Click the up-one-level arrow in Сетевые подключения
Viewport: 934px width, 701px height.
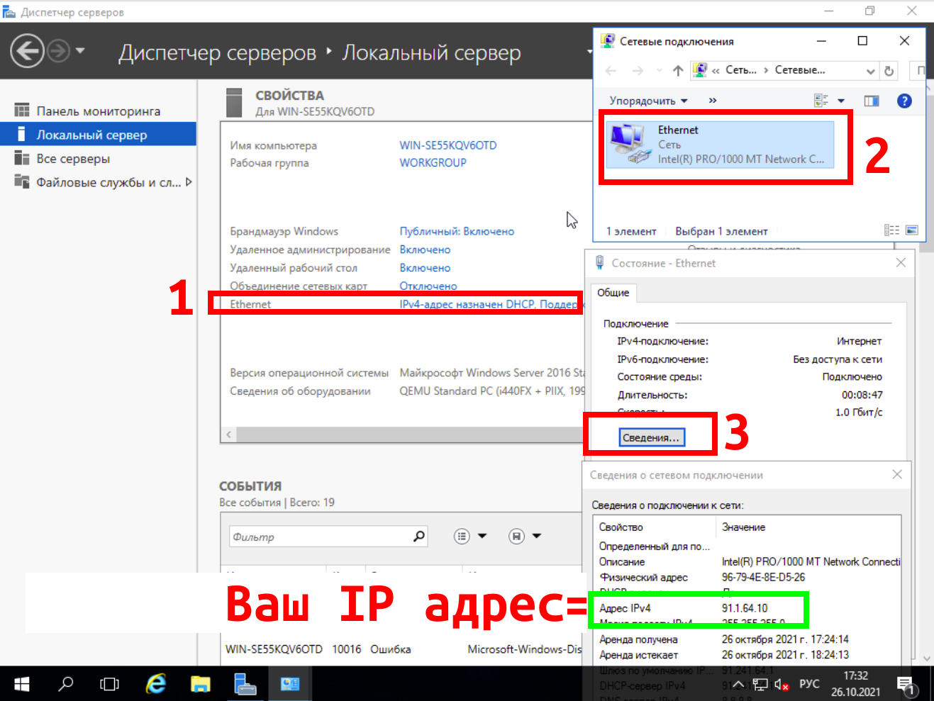pos(678,70)
